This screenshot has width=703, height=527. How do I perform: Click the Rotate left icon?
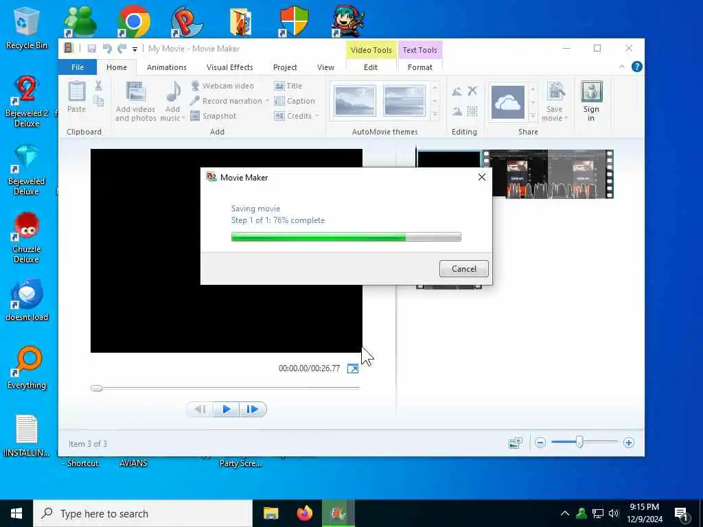pyautogui.click(x=457, y=91)
